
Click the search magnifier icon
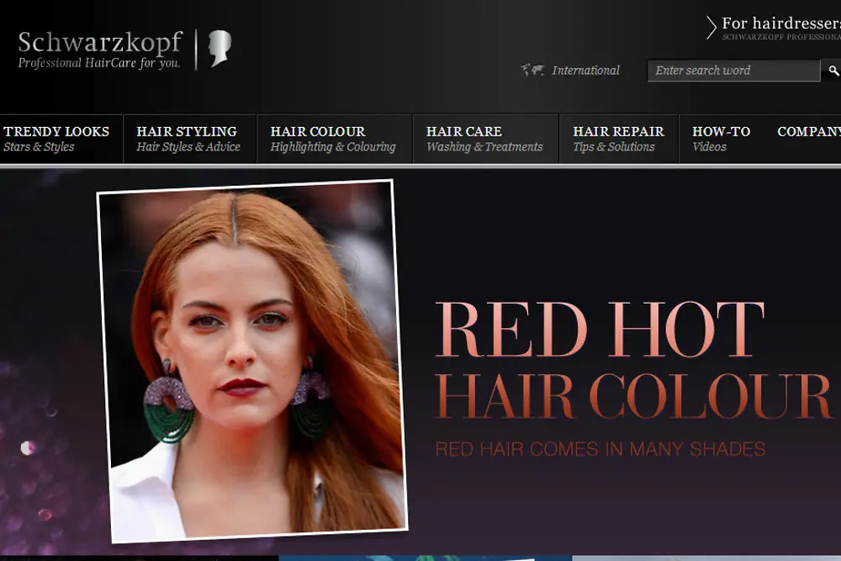[833, 71]
